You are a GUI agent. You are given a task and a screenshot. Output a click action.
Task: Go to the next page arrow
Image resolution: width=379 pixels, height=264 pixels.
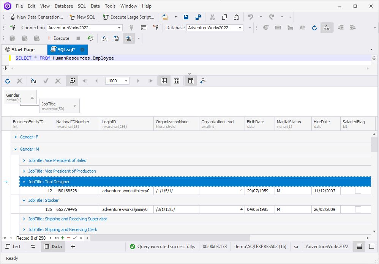[x=138, y=81]
